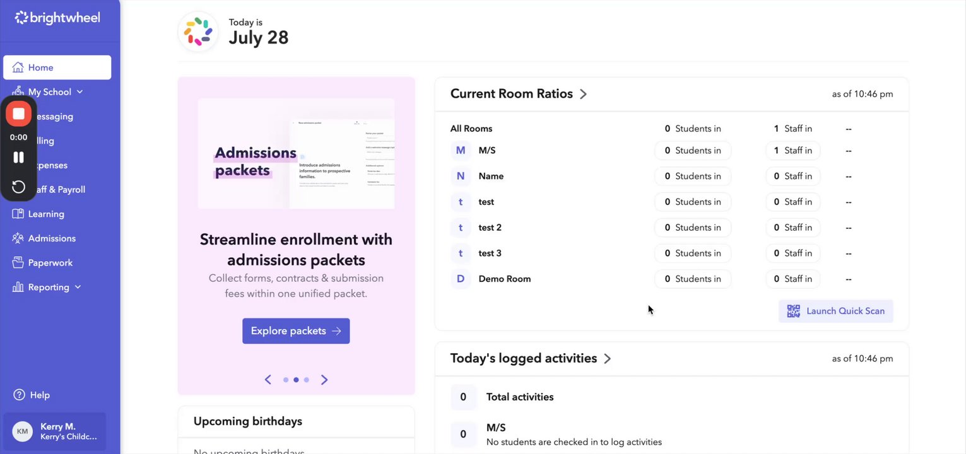Expand the Reporting menu chevron
The height and width of the screenshot is (454, 966).
(78, 287)
